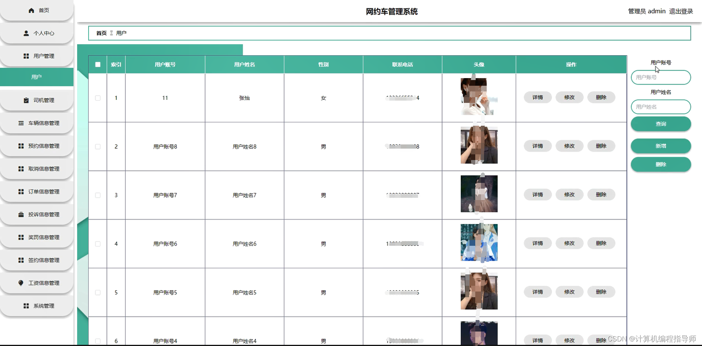Click 修改 for user 张怡
The height and width of the screenshot is (346, 702).
(x=569, y=98)
